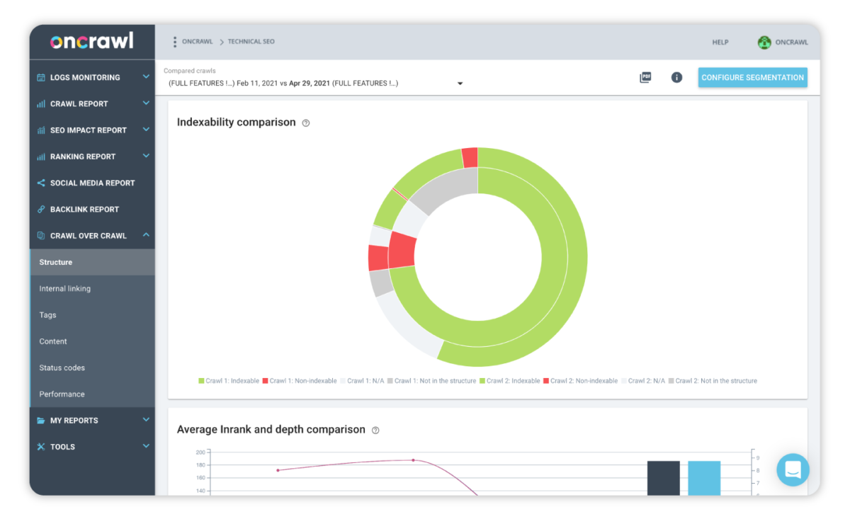Click the Logs Monitoring calendar icon
The width and height of the screenshot is (850, 519).
pyautogui.click(x=41, y=77)
